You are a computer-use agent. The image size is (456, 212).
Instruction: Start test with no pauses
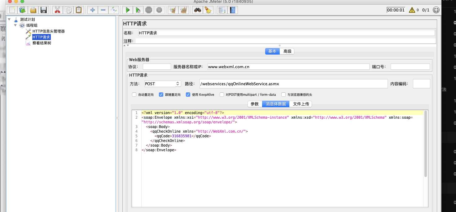click(x=138, y=10)
